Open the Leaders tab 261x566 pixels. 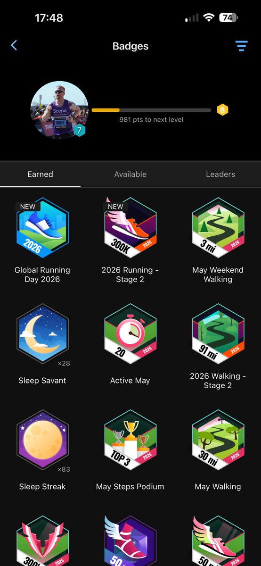pyautogui.click(x=220, y=174)
